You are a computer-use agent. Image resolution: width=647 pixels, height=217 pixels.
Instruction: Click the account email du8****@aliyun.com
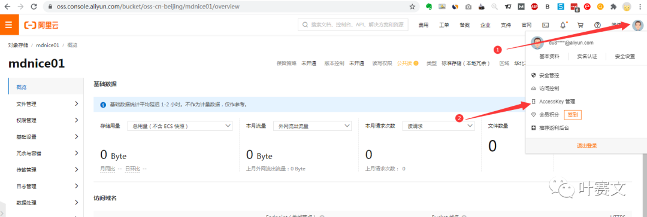pyautogui.click(x=571, y=42)
